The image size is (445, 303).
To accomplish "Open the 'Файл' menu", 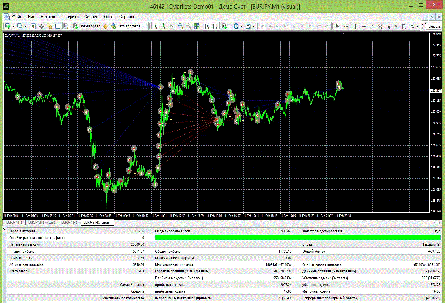I will [17, 17].
